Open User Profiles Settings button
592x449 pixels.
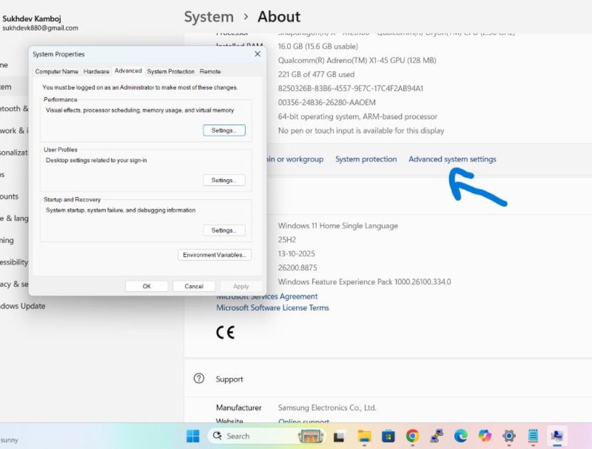point(224,181)
